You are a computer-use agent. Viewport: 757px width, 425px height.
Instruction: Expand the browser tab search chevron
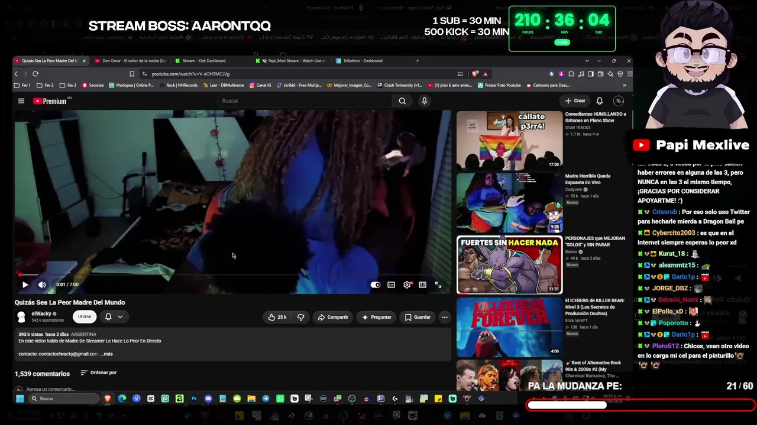click(587, 61)
